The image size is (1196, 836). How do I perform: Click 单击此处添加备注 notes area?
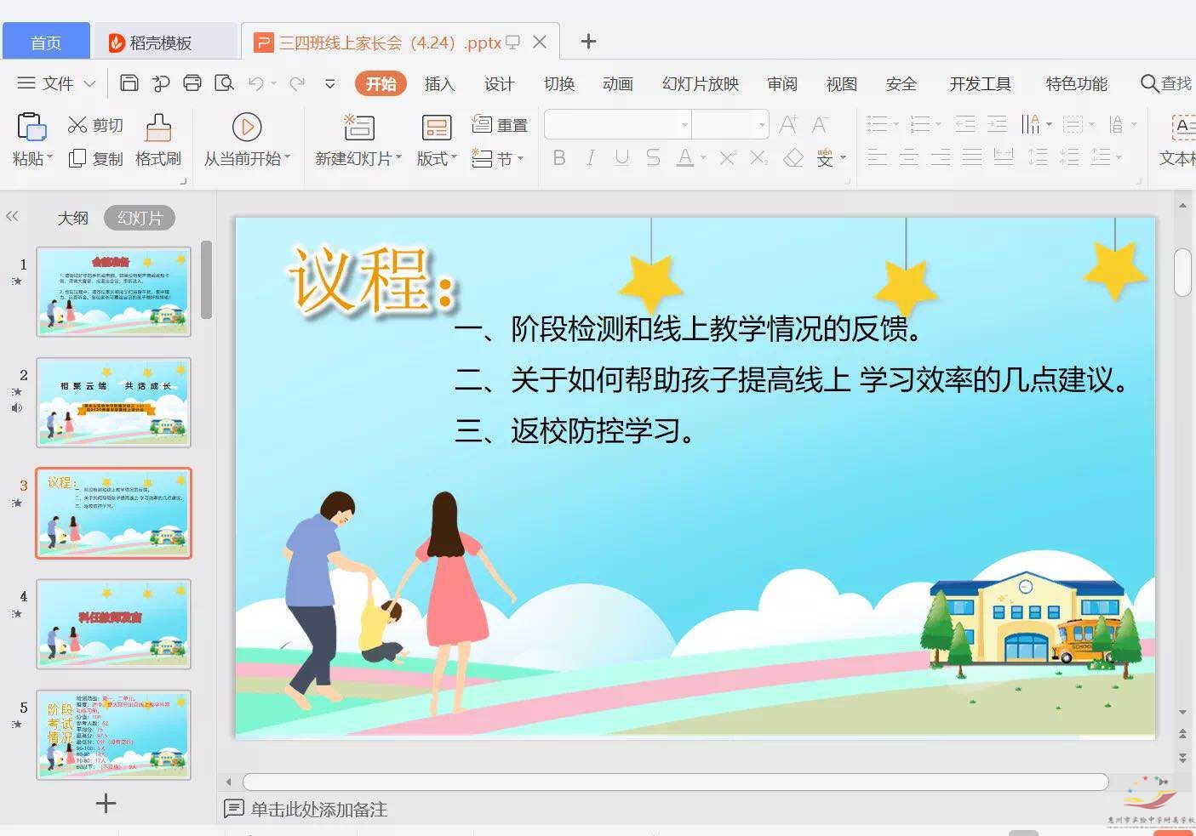click(x=318, y=810)
